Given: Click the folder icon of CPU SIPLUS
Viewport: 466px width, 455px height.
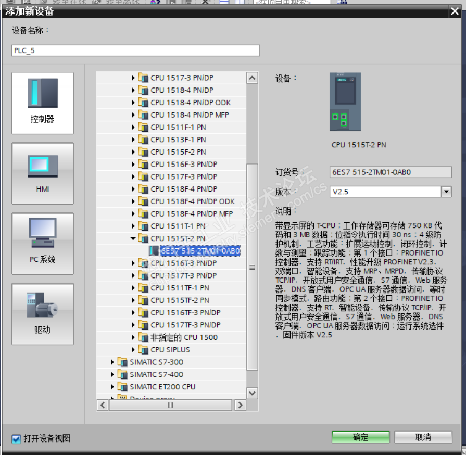Looking at the screenshot, I should click(143, 350).
